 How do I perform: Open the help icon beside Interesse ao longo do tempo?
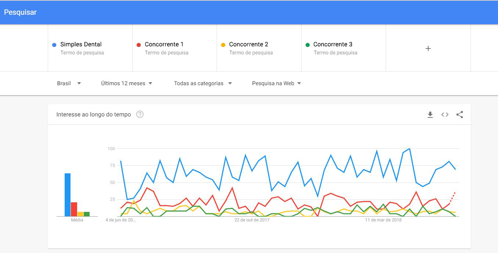140,114
